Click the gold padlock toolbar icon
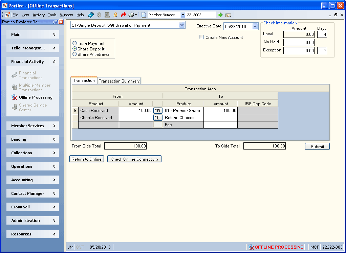Viewport: 346px width, 253px height. pos(115,15)
